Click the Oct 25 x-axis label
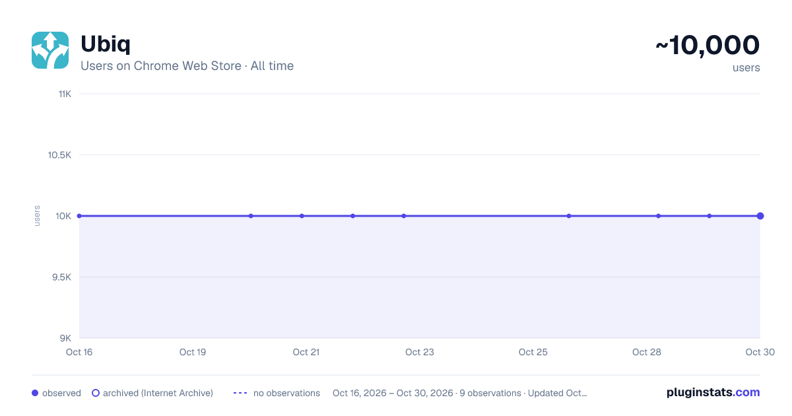This screenshot has height=416, width=792. [533, 352]
